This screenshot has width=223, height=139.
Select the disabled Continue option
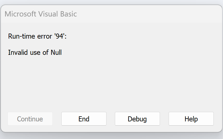pos(30,119)
